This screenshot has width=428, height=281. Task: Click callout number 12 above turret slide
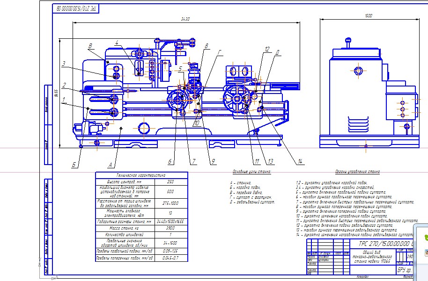267,50
